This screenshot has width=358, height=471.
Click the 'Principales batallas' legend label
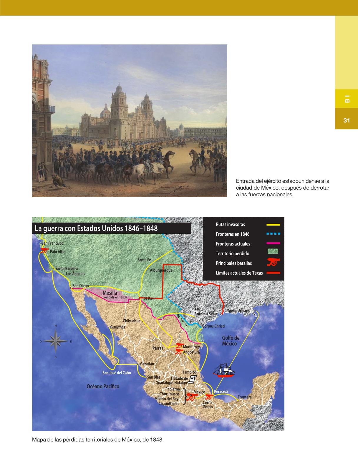(234, 263)
